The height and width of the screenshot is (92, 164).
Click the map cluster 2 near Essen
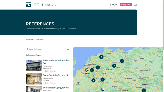98,68
